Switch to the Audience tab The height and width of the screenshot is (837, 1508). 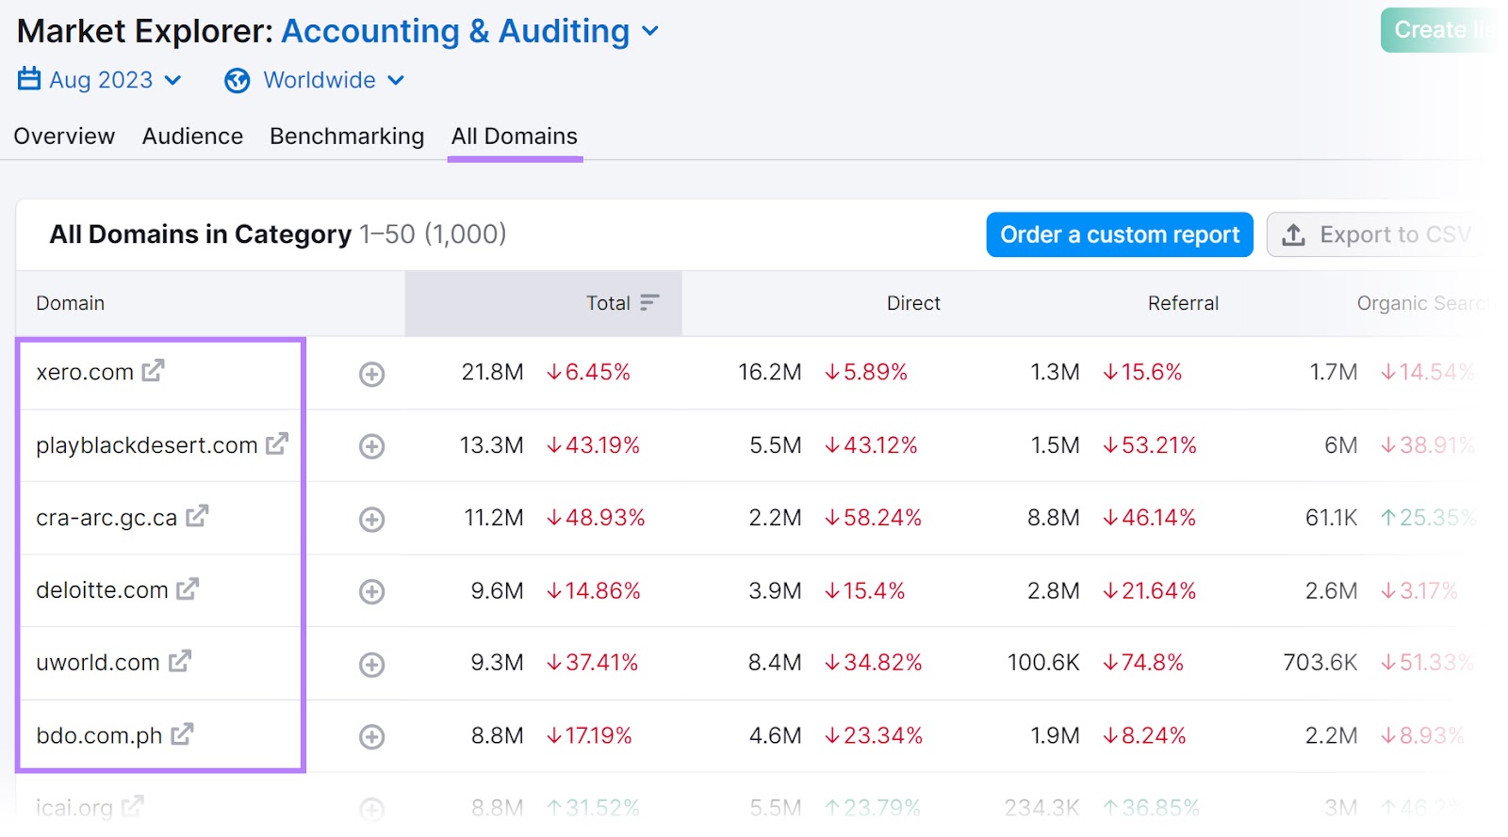pos(192,137)
